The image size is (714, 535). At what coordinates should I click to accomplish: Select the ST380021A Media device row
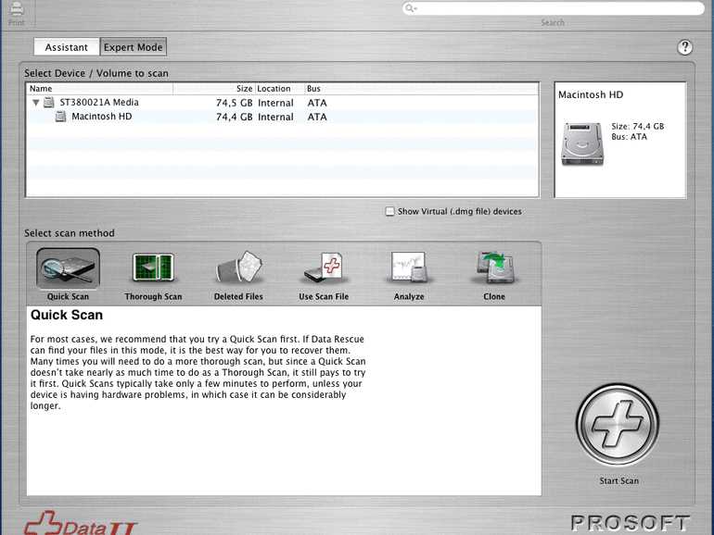282,103
